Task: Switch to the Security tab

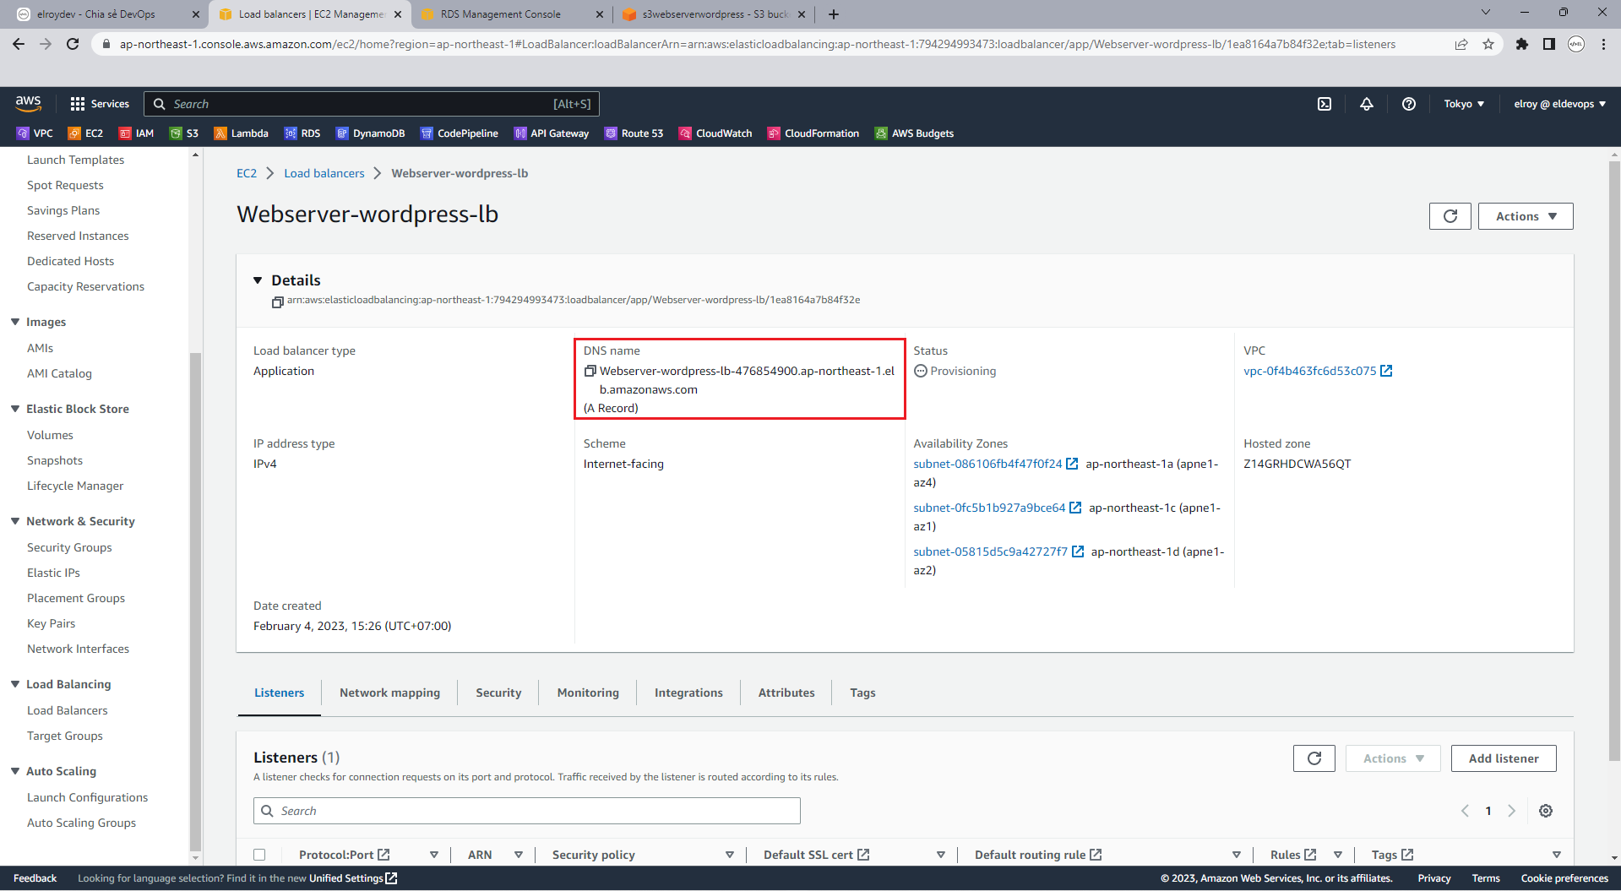Action: pos(498,693)
